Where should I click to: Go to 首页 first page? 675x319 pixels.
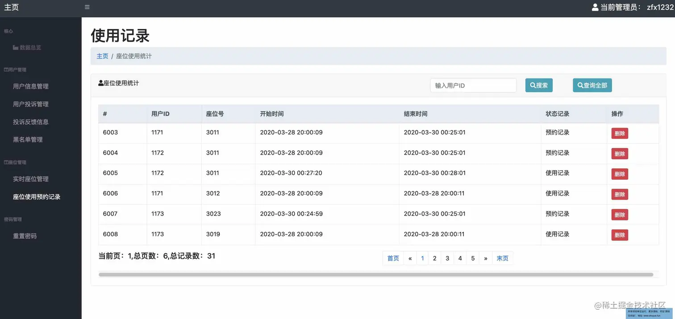(x=393, y=258)
